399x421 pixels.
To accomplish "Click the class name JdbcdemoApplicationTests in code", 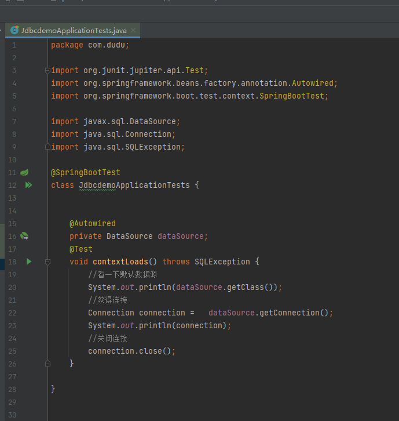I will 134,185.
